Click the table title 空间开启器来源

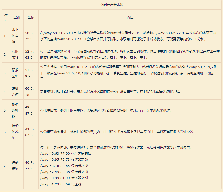click(x=112, y=5)
